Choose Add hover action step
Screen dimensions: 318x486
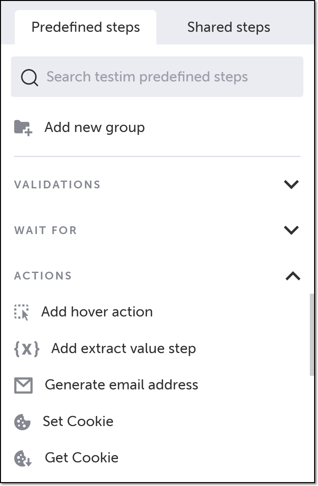point(97,312)
